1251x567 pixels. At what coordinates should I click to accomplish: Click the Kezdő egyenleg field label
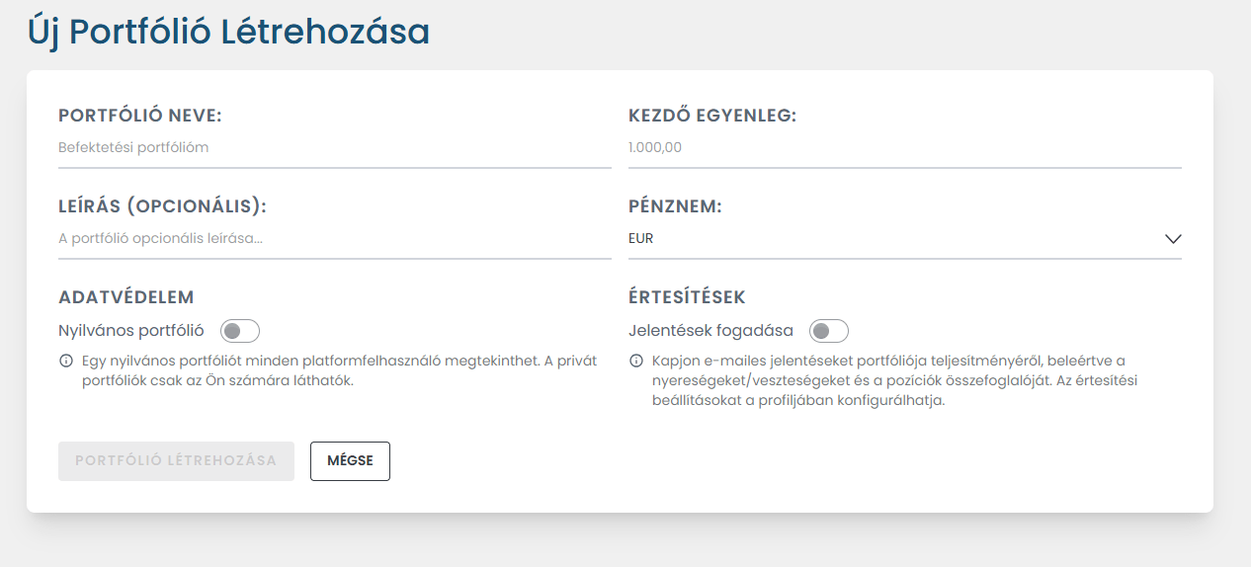(711, 116)
